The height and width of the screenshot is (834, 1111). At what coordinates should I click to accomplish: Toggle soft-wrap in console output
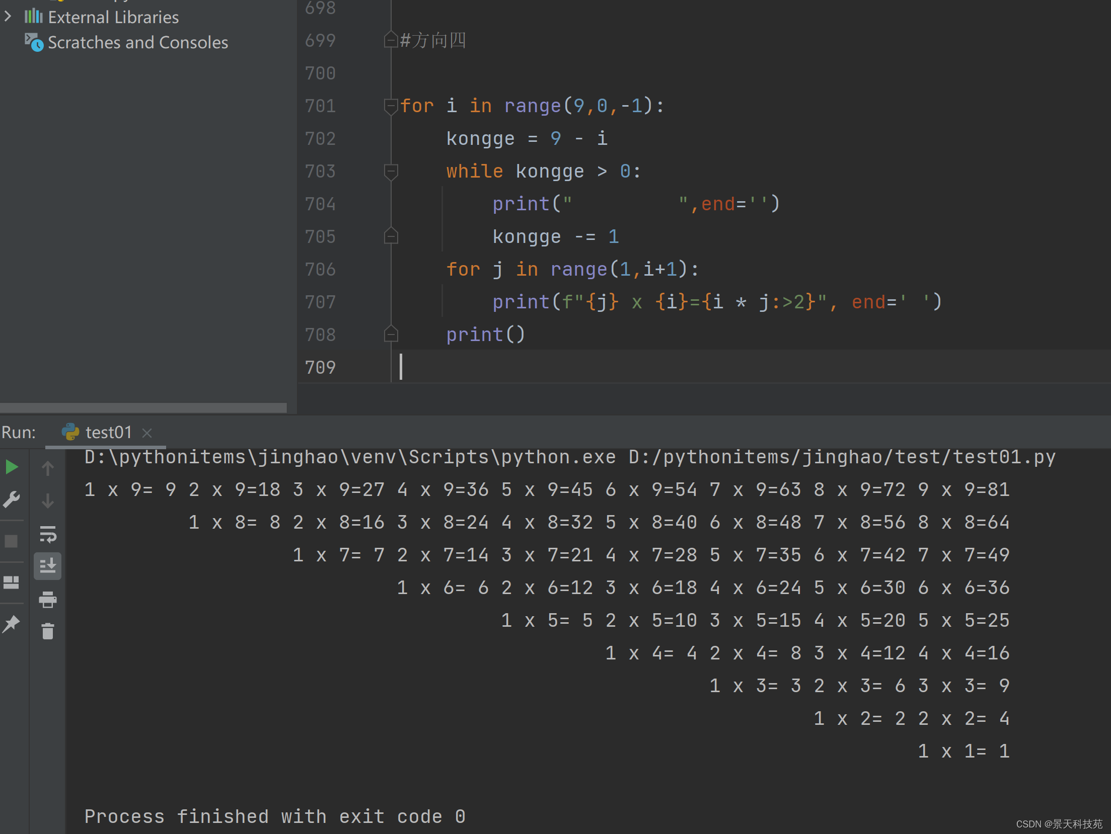coord(48,534)
